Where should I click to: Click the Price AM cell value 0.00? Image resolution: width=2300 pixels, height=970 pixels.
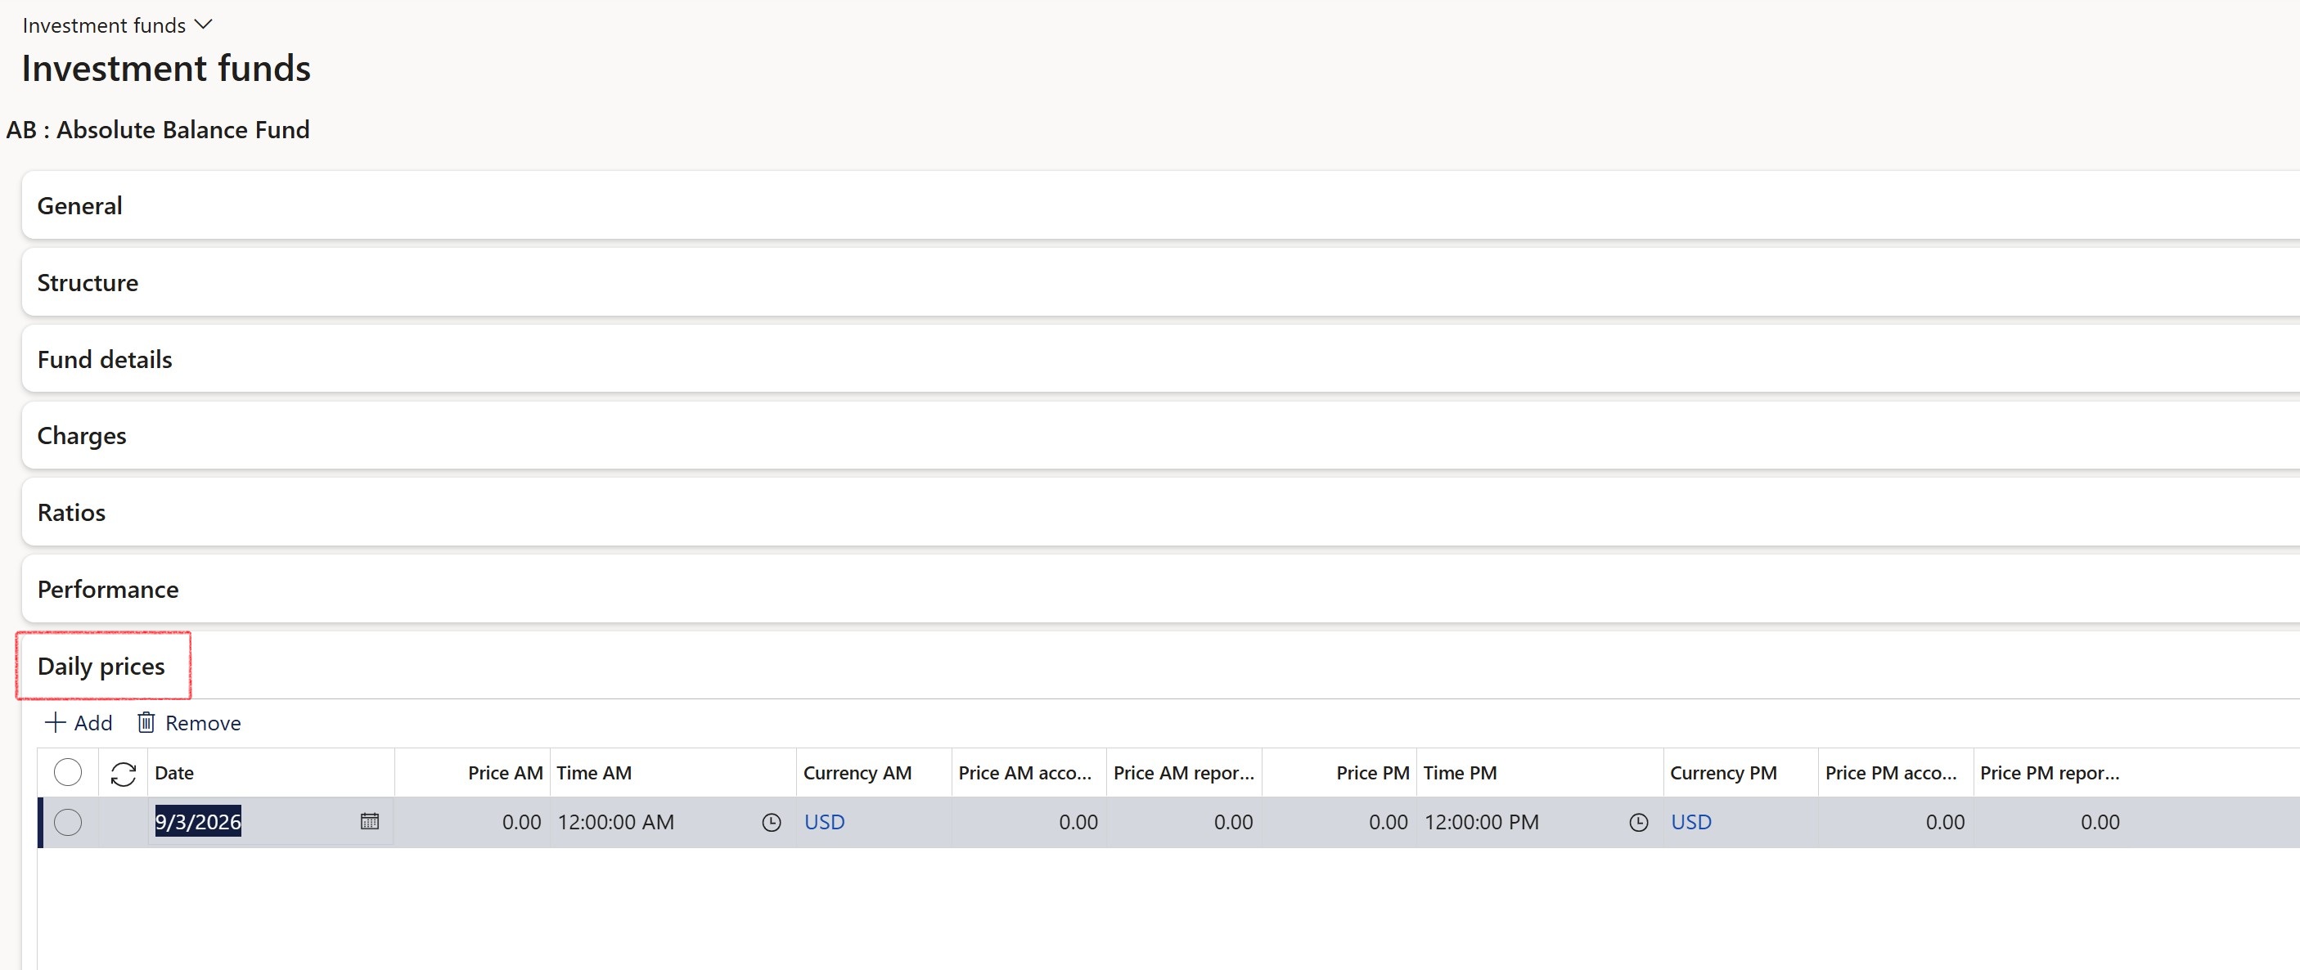click(x=472, y=822)
